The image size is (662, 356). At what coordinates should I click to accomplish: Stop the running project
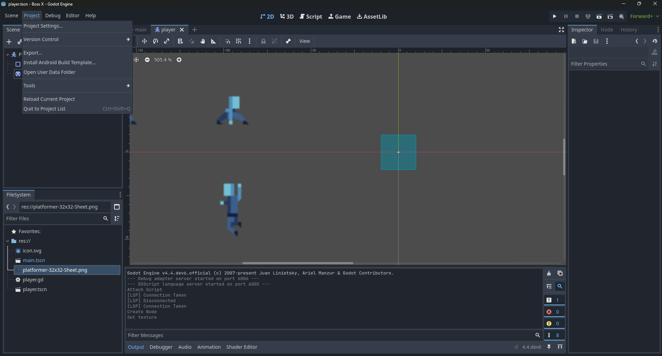click(x=577, y=16)
